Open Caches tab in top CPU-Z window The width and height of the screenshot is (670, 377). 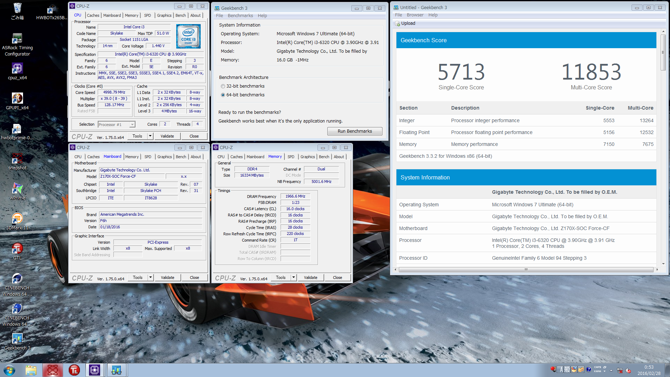click(93, 15)
